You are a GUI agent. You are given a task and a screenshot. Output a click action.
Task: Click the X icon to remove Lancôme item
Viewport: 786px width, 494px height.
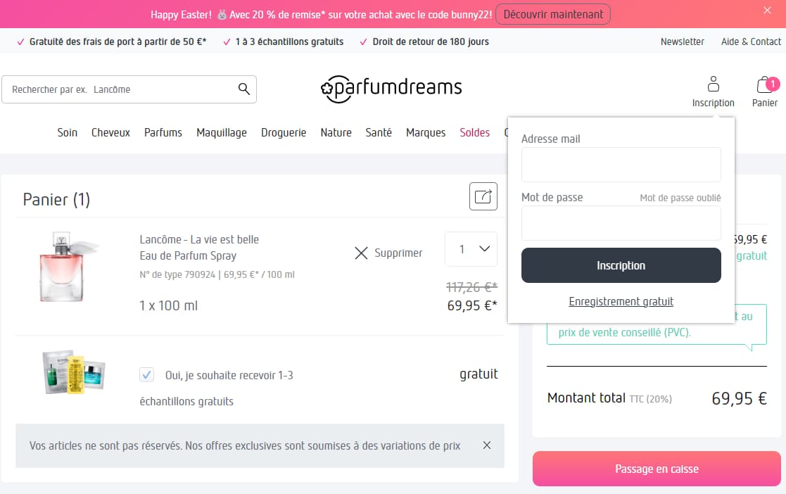pyautogui.click(x=361, y=253)
